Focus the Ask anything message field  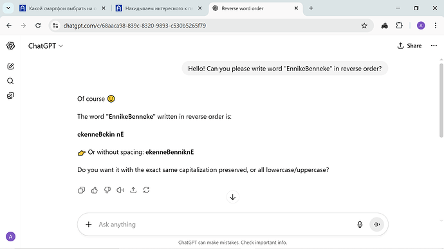[x=224, y=225]
